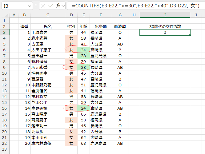Select column E header

83,15
